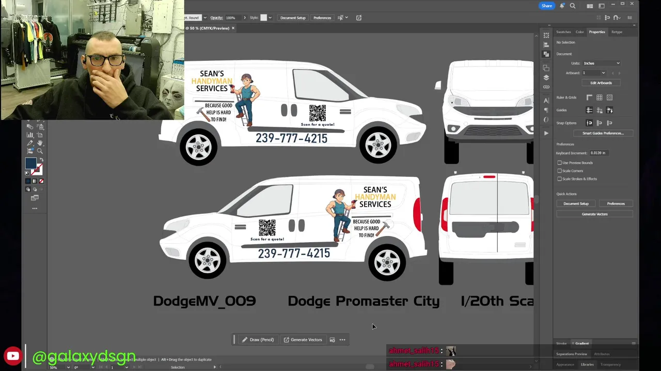Select the Hand tool
Viewport: 661px width, 371px height.
(x=40, y=143)
